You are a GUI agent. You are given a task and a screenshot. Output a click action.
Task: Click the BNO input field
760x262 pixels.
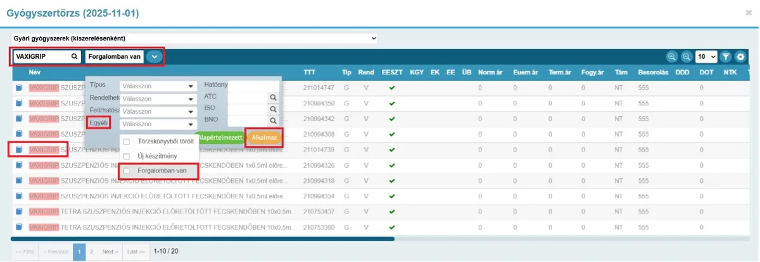point(248,120)
